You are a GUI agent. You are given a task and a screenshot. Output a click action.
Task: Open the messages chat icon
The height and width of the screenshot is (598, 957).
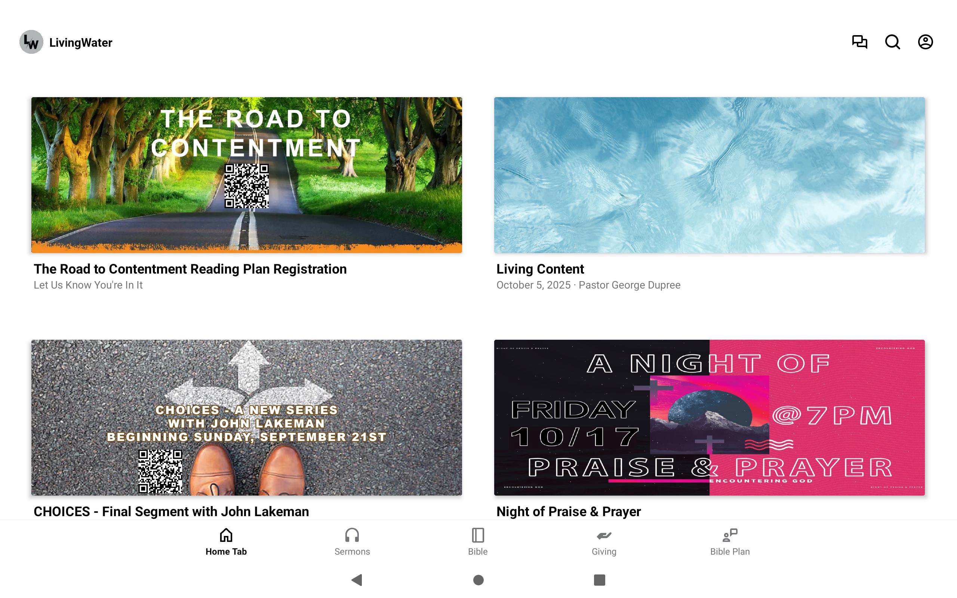[859, 42]
